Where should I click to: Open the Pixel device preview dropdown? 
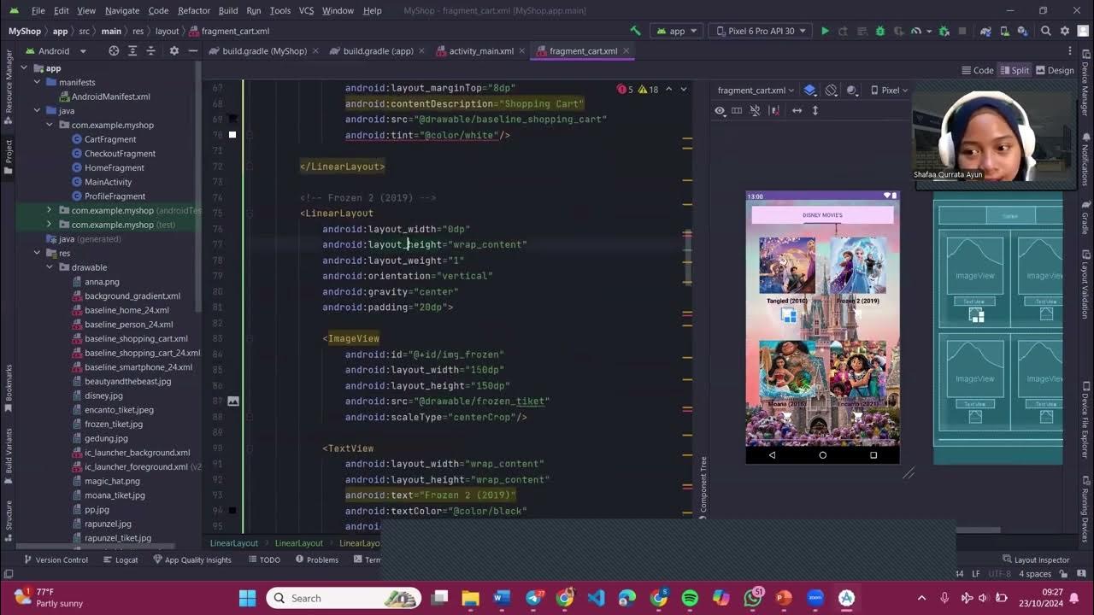pyautogui.click(x=889, y=90)
